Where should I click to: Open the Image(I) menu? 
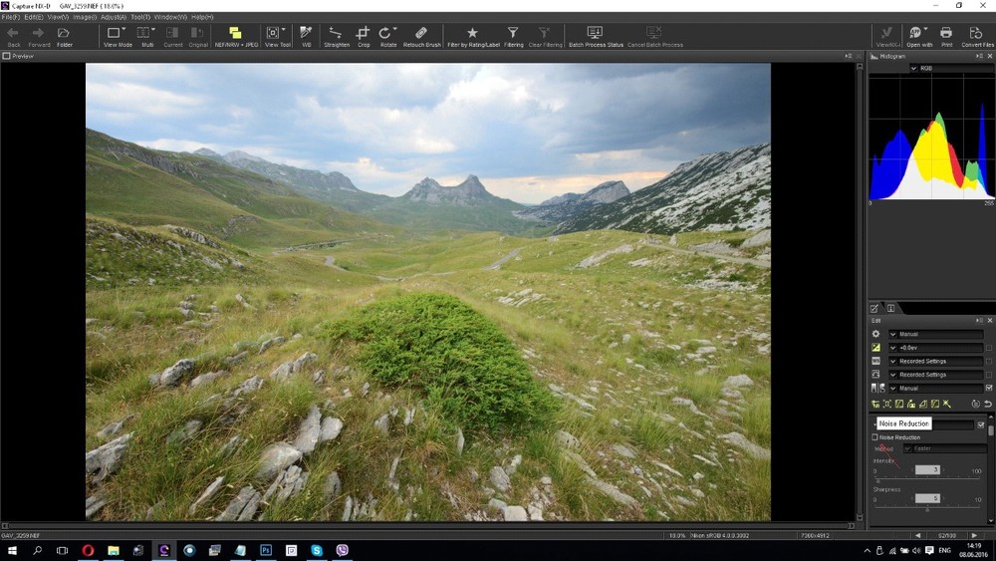click(x=85, y=17)
